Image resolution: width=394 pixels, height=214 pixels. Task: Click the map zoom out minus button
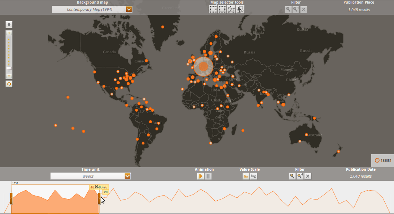point(9,76)
